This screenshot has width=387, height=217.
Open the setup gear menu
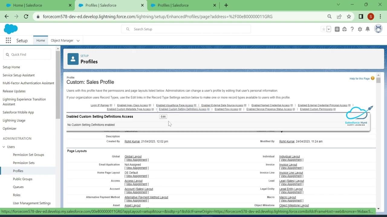[x=360, y=29]
